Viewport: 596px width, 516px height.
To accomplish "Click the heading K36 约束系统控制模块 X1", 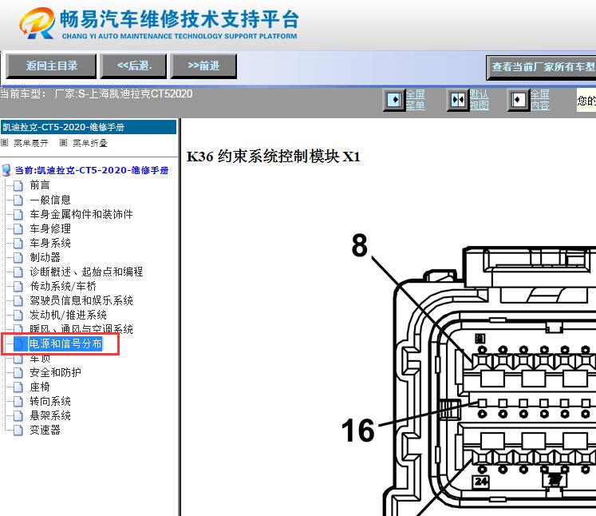I will (274, 157).
